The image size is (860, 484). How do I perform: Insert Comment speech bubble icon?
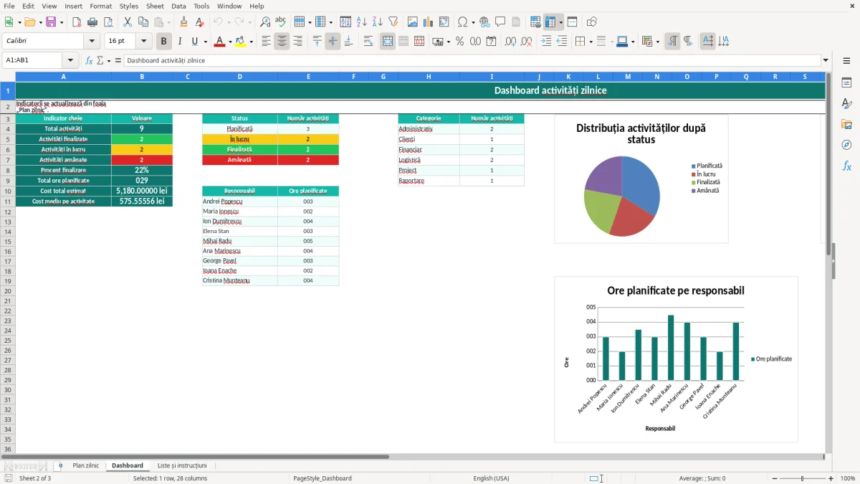500,22
